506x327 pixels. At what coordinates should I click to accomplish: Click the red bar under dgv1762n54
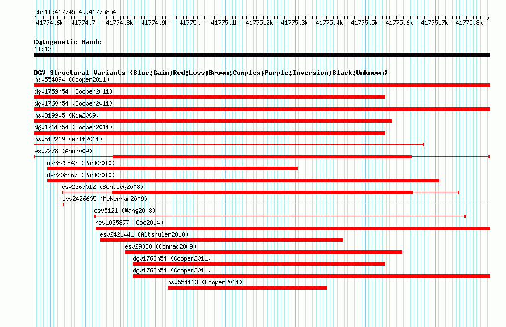(259, 264)
